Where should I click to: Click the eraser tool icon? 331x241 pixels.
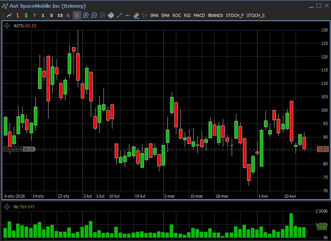pos(136,15)
